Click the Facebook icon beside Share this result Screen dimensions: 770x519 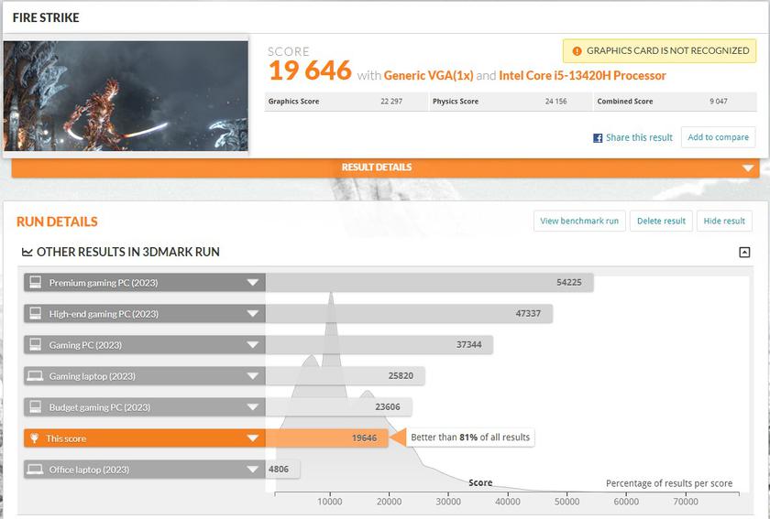pyautogui.click(x=598, y=138)
